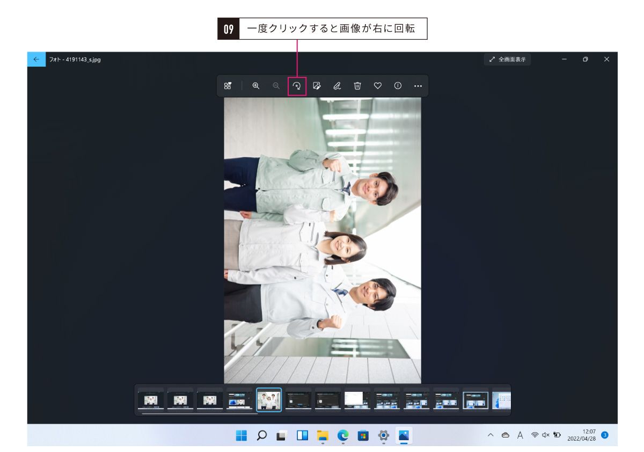Zoom in on the photo
This screenshot has width=644, height=452.
tap(256, 85)
